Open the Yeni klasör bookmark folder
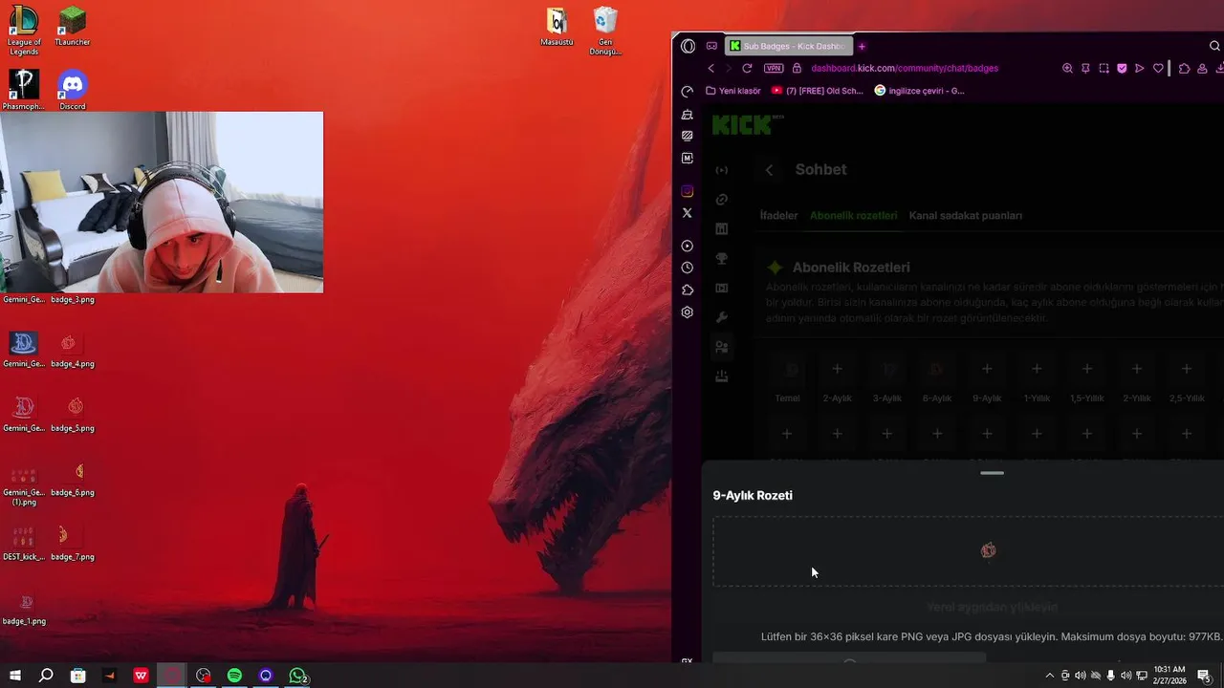The width and height of the screenshot is (1224, 688). coord(733,91)
